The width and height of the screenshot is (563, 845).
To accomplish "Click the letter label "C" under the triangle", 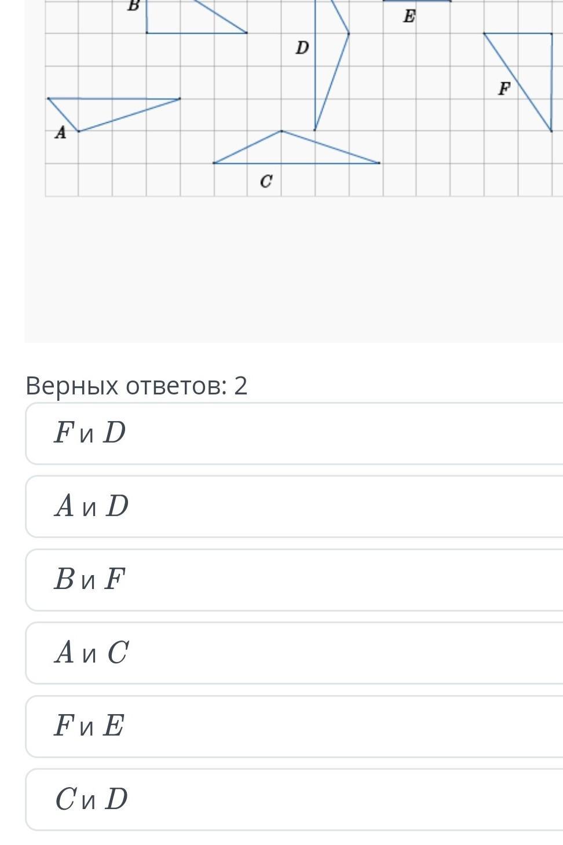I will (266, 181).
